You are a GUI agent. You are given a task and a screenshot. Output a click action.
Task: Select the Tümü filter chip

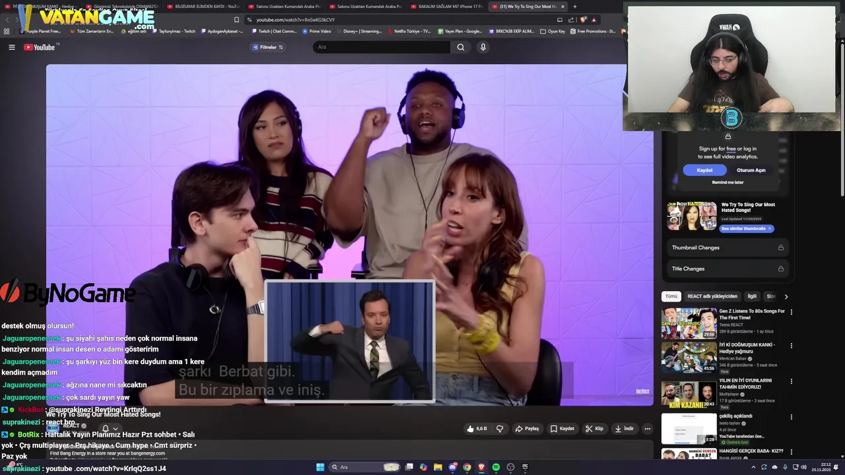[x=671, y=297]
